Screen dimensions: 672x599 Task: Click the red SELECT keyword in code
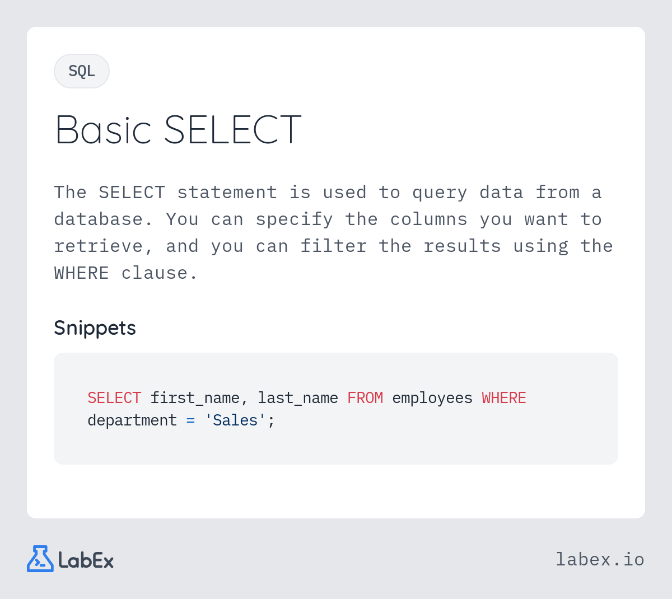point(114,398)
